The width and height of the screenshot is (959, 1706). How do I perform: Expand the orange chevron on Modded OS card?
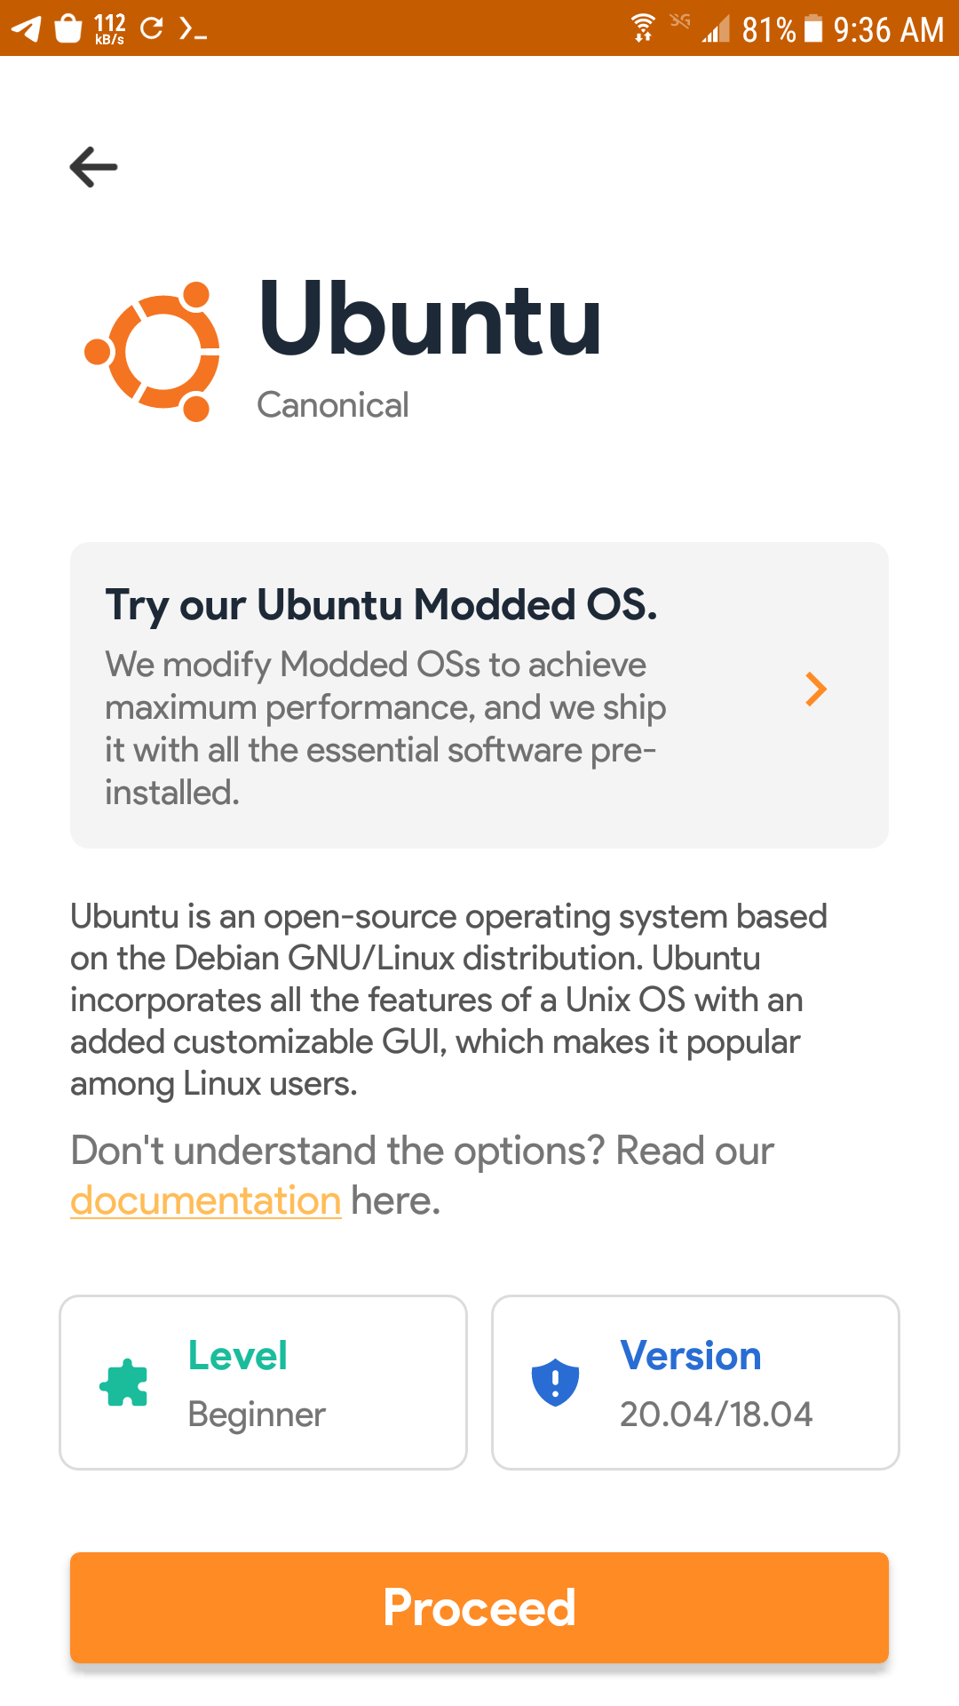tap(815, 690)
